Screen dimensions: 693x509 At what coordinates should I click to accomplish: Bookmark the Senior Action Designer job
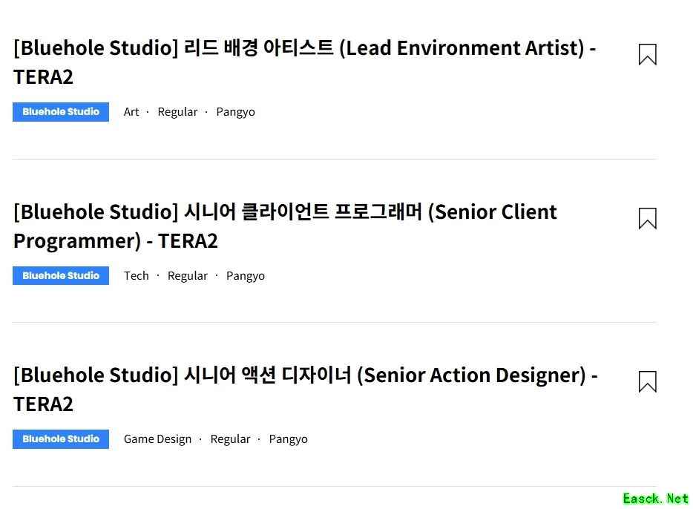point(647,381)
